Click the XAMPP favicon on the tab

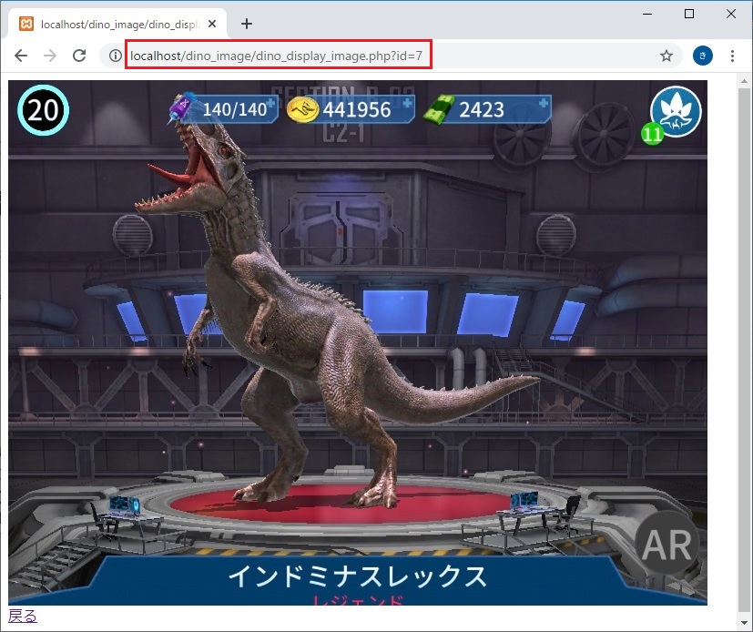(x=26, y=24)
